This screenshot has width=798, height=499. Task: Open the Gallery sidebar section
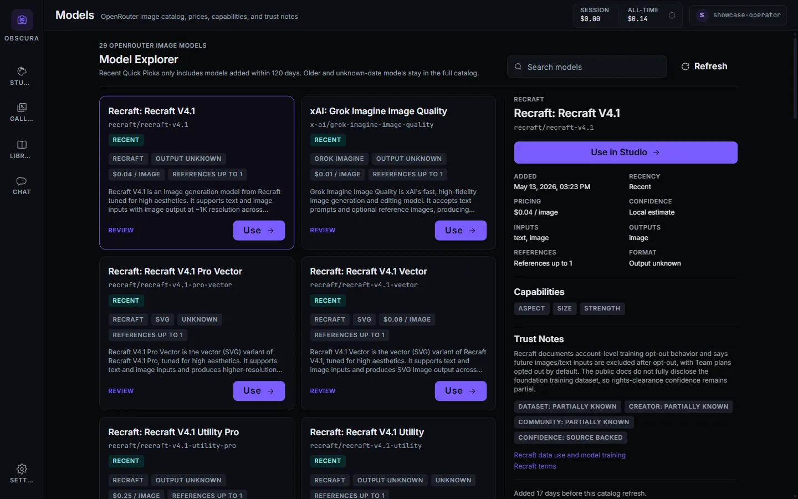22,112
